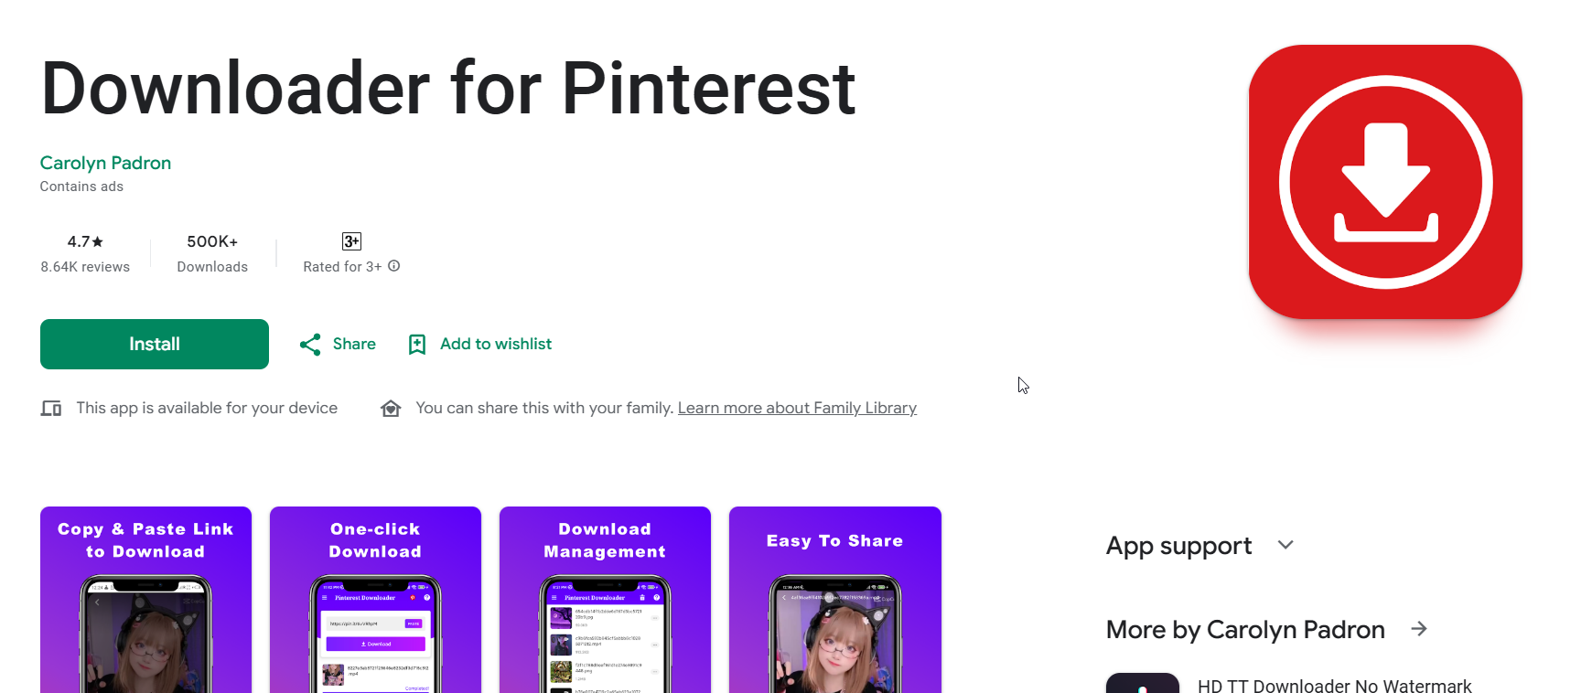Click the 4.7 star rating reviews
This screenshot has height=693, width=1592.
click(x=85, y=252)
